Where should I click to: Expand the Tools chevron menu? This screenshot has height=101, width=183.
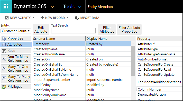pos(80,7)
